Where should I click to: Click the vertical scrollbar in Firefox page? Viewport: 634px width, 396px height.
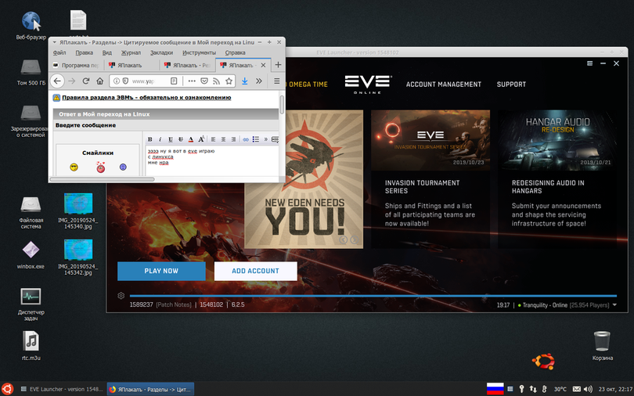[282, 105]
